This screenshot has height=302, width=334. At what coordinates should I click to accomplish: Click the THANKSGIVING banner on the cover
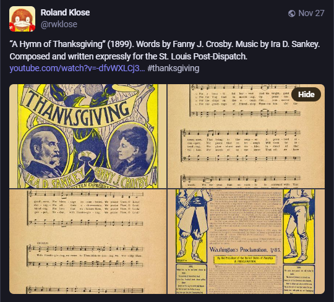[x=79, y=108]
